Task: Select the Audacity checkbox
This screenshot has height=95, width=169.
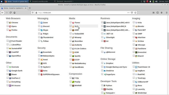Action: coord(71,45)
